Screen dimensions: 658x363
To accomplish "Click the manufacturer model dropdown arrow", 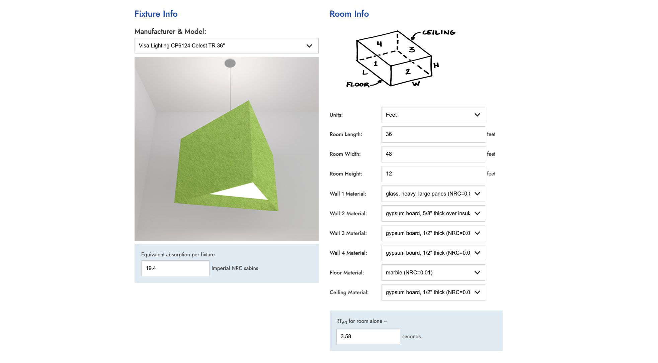I will [309, 45].
